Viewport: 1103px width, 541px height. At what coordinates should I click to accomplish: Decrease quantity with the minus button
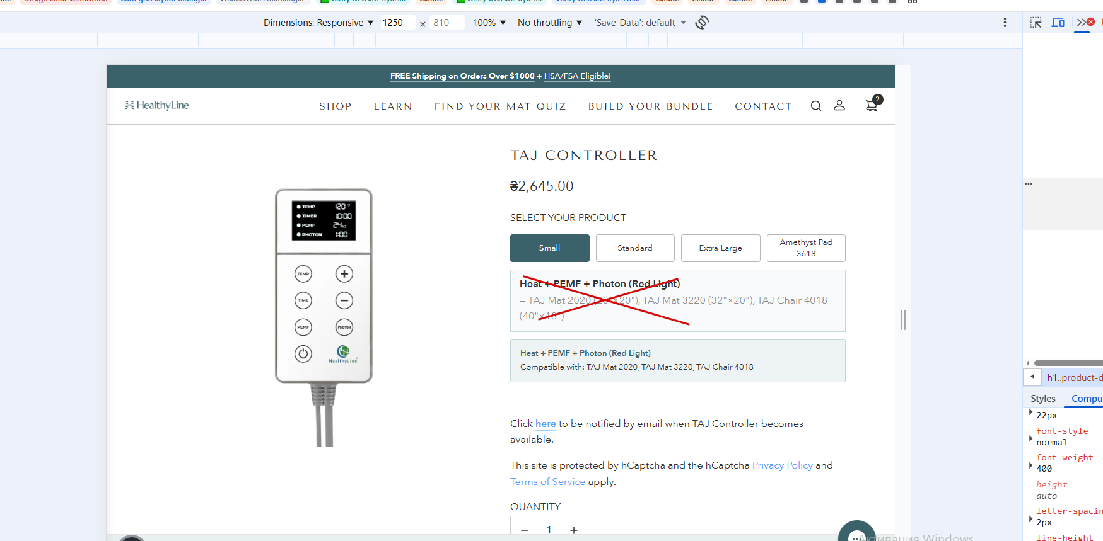525,530
